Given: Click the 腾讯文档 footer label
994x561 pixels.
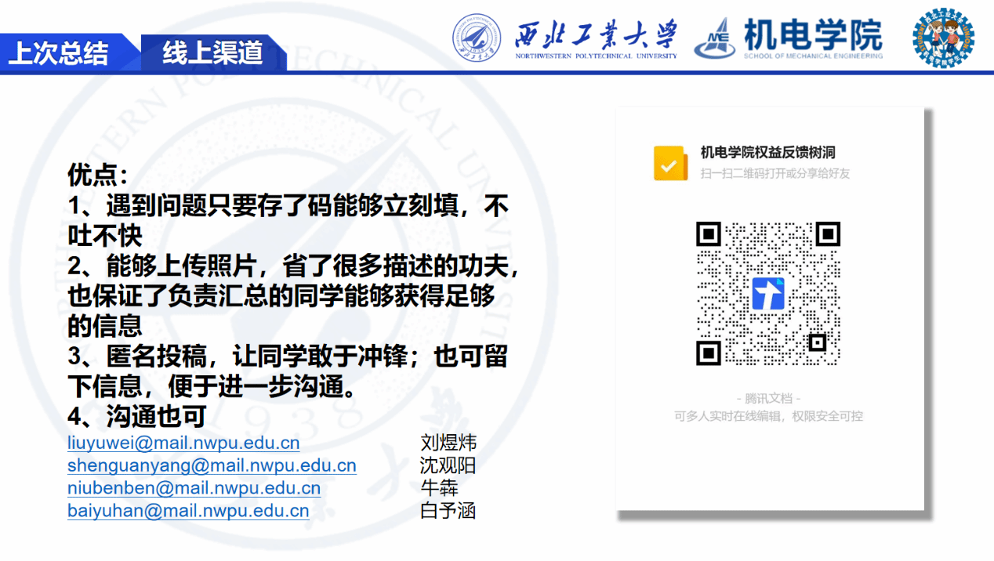Looking at the screenshot, I should (x=768, y=398).
